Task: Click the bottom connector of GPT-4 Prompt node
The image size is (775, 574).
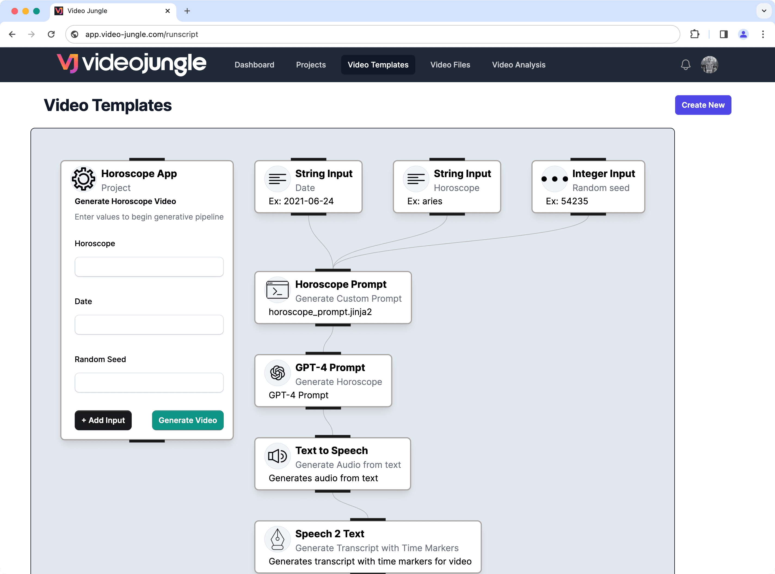Action: 323,408
